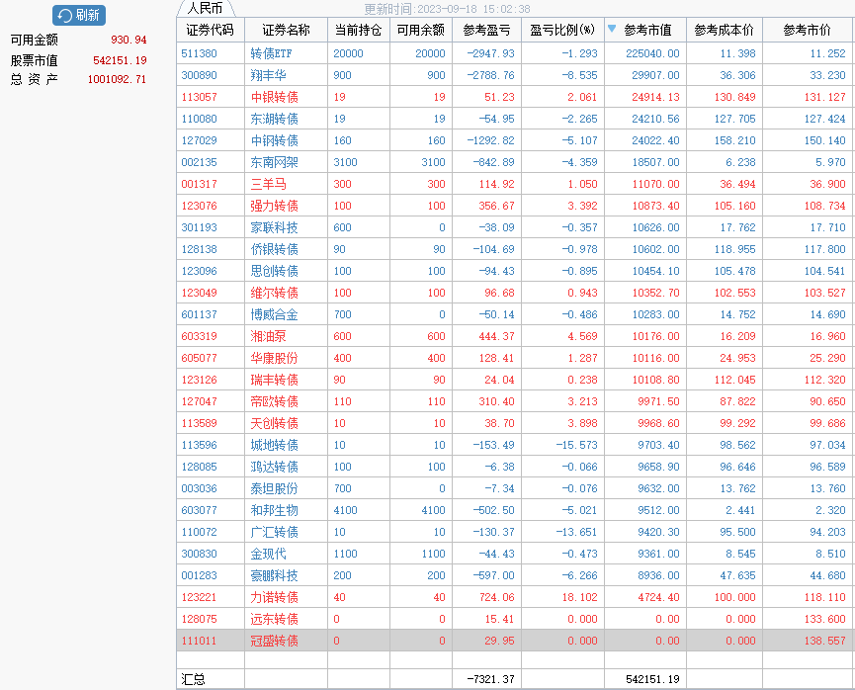
Task: Select the 泰坦股份 holding
Action: coord(274,488)
